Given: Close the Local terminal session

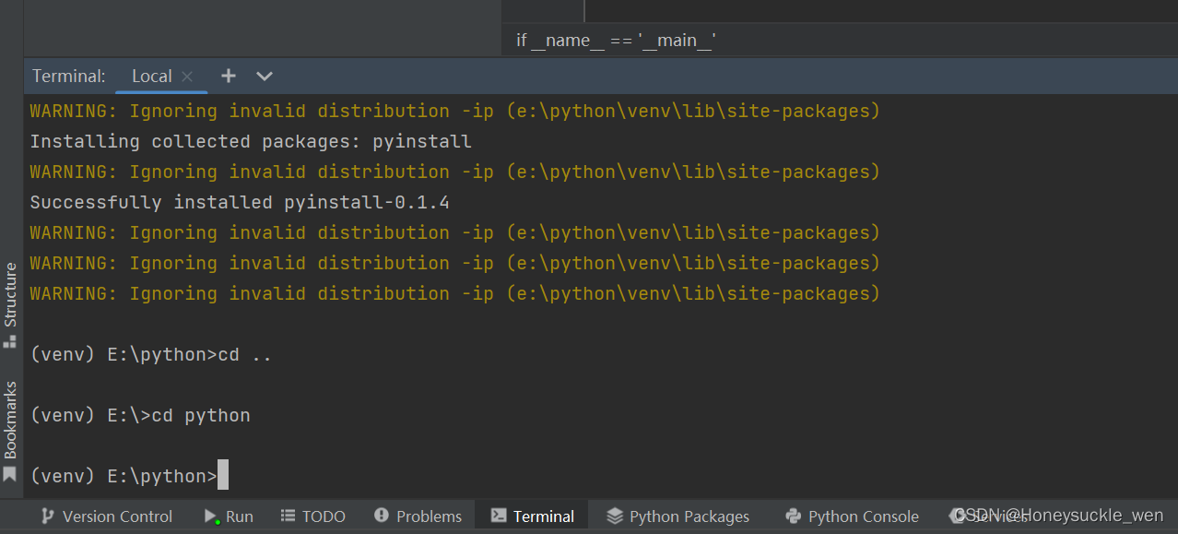Looking at the screenshot, I should pyautogui.click(x=186, y=76).
